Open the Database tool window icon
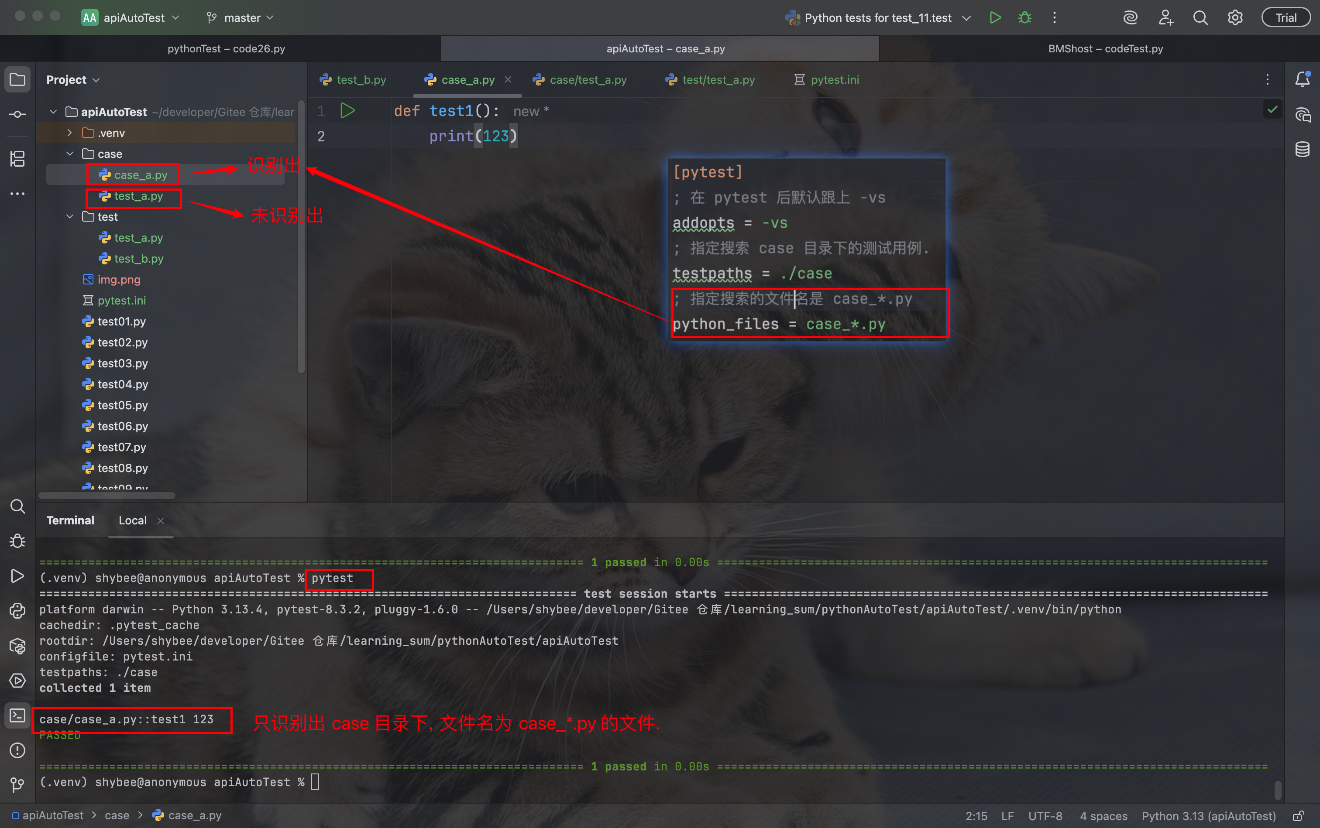 (x=1302, y=149)
